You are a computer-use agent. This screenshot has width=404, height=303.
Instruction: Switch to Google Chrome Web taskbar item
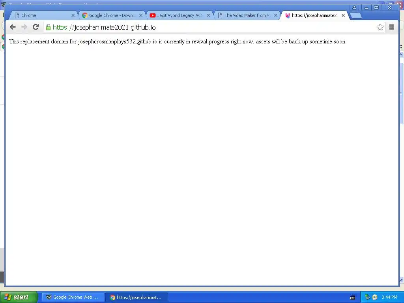pyautogui.click(x=73, y=297)
